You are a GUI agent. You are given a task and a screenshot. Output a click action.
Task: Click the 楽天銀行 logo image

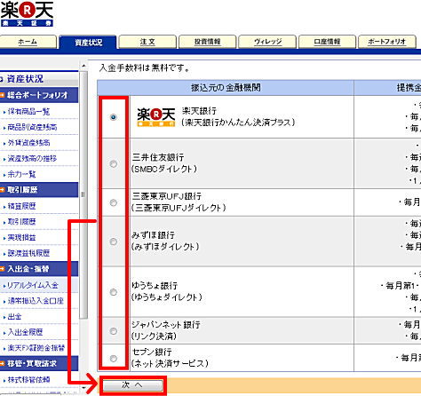[x=155, y=117]
